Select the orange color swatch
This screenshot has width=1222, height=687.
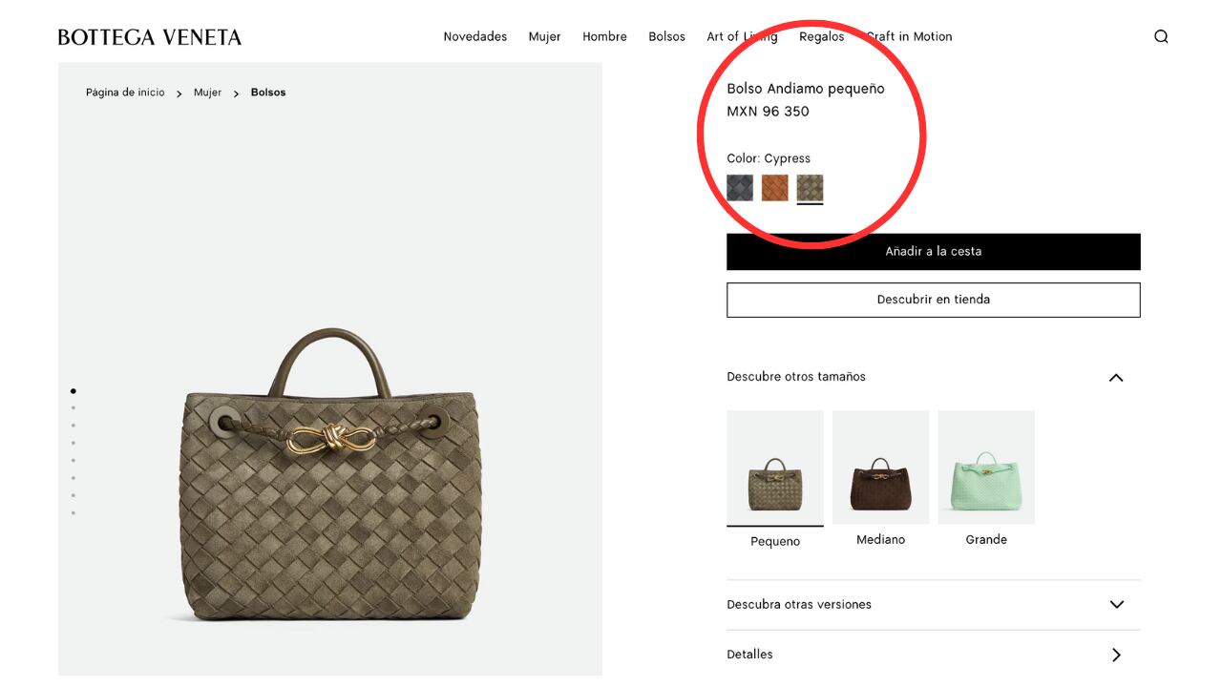coord(775,187)
